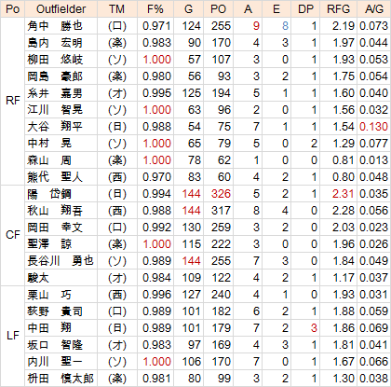Click the LF position label

13,336
